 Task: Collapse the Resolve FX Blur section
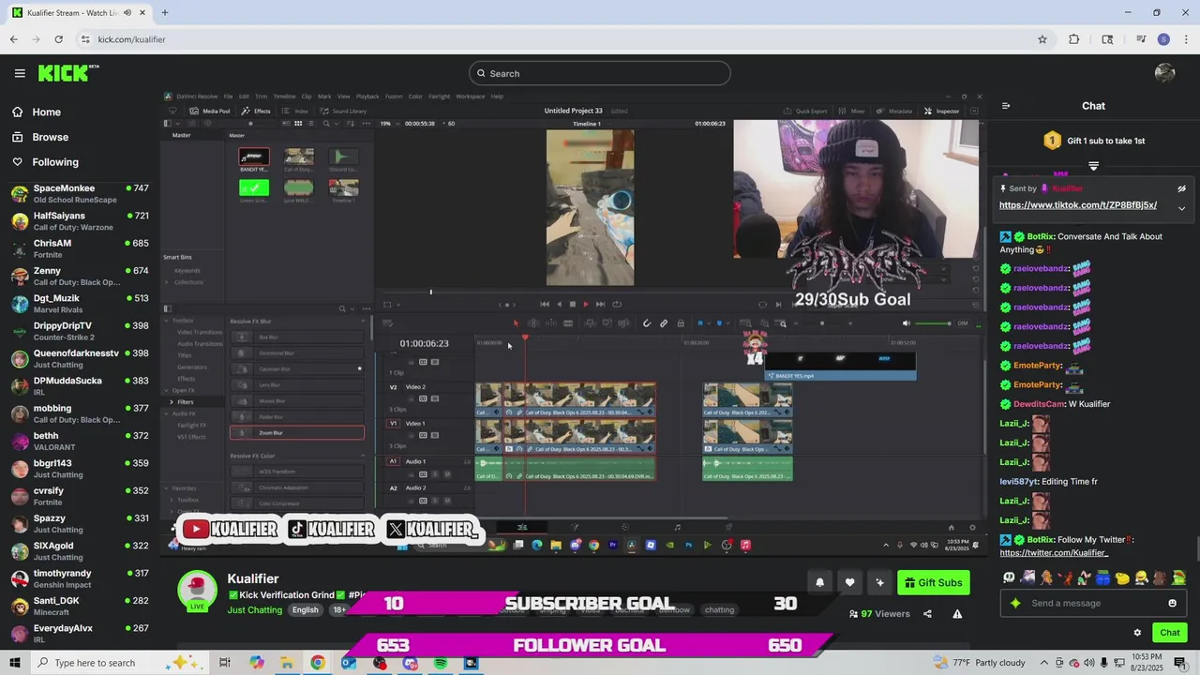(x=363, y=322)
